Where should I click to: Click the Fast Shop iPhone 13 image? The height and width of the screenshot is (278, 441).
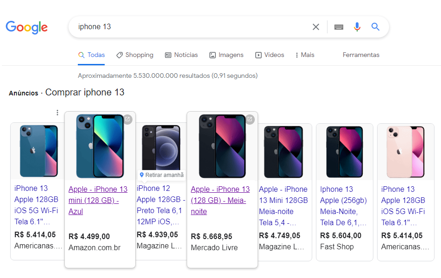(344, 152)
